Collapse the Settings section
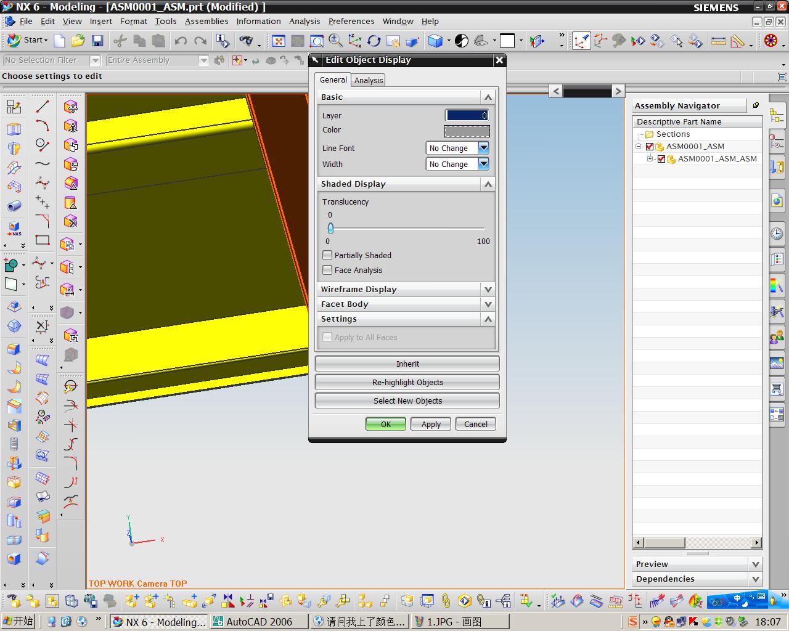The height and width of the screenshot is (631, 789). (488, 319)
